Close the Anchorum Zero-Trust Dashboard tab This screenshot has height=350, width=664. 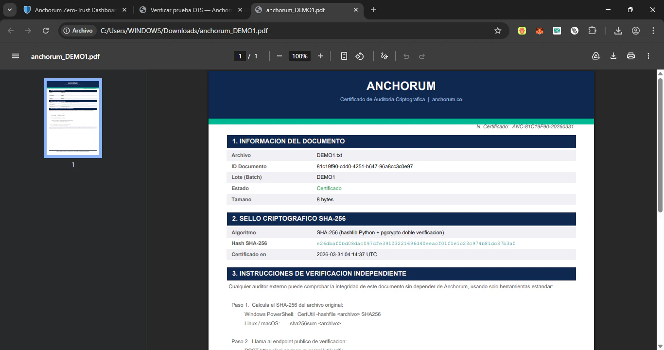click(x=124, y=10)
